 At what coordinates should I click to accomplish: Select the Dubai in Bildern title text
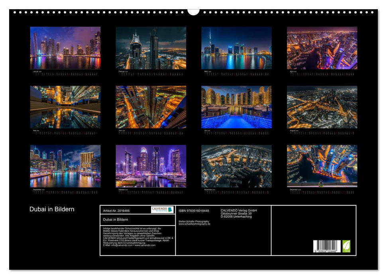click(52, 208)
